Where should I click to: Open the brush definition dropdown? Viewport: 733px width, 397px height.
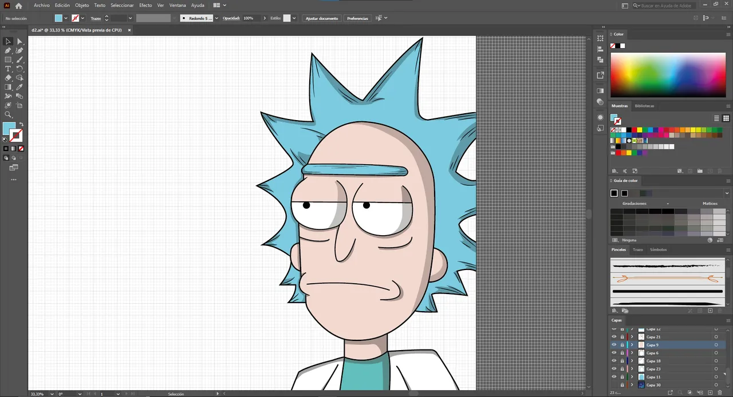(x=216, y=18)
